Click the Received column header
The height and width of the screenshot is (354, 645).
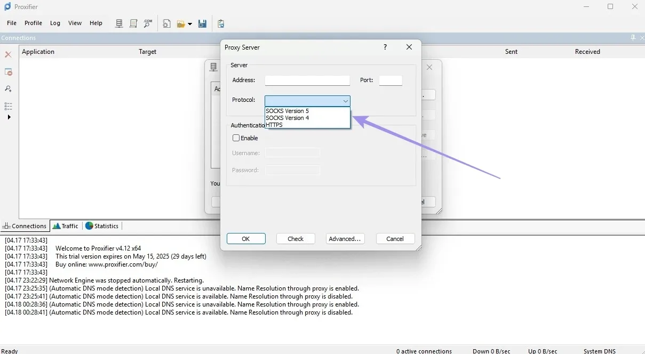point(587,52)
